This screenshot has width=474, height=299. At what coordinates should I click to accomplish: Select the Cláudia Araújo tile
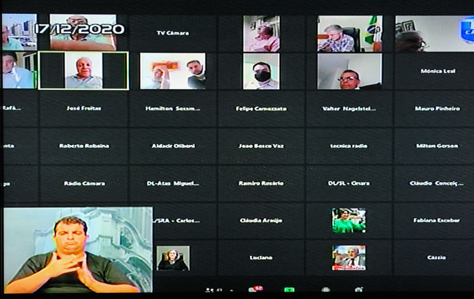261,221
